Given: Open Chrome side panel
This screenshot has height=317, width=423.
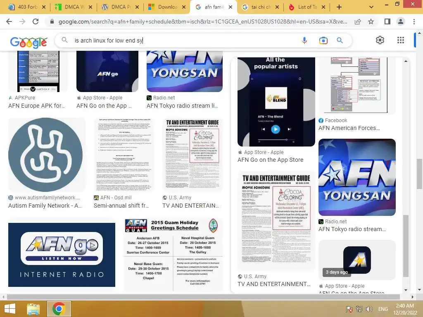Looking at the screenshot, I should (x=387, y=21).
